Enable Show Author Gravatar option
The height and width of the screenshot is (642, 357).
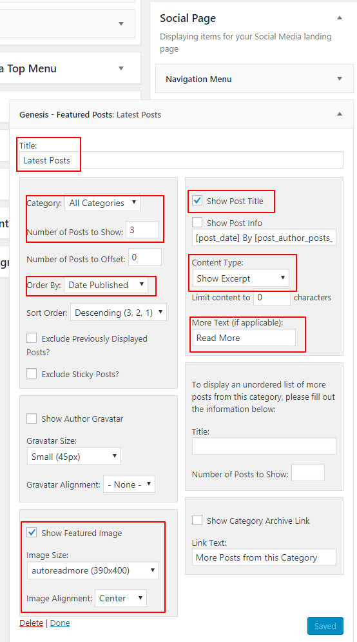click(x=32, y=419)
